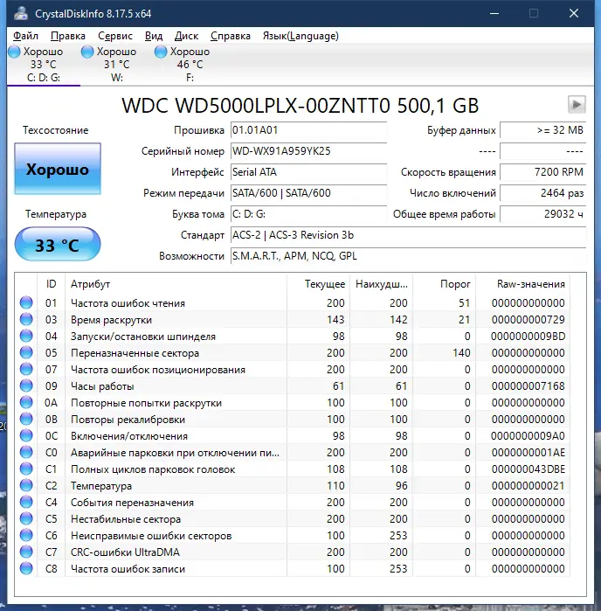The height and width of the screenshot is (611, 601).
Task: Click the Буква тома field
Action: 308,214
